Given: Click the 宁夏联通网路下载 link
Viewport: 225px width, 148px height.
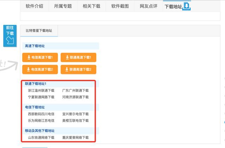Looking at the screenshot, I should (x=41, y=97).
